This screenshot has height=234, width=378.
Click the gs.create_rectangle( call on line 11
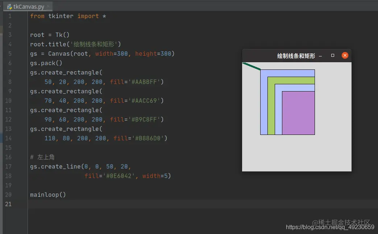66,110
